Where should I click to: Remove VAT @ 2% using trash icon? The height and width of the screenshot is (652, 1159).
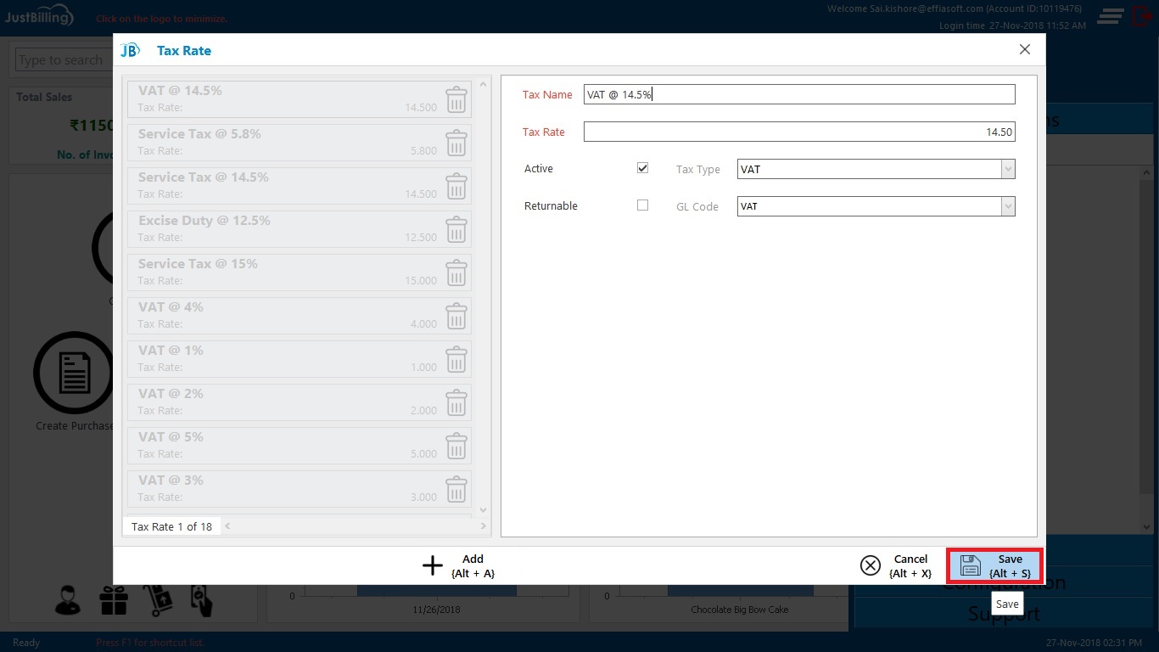(456, 402)
